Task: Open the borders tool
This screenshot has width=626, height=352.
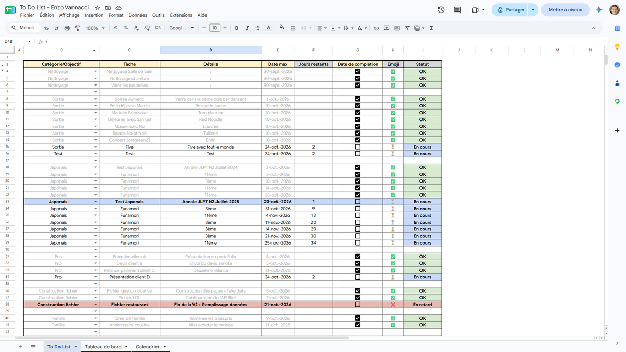Action: [293, 28]
